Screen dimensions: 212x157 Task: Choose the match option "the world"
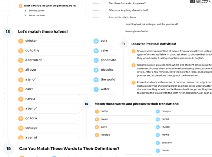point(108,79)
